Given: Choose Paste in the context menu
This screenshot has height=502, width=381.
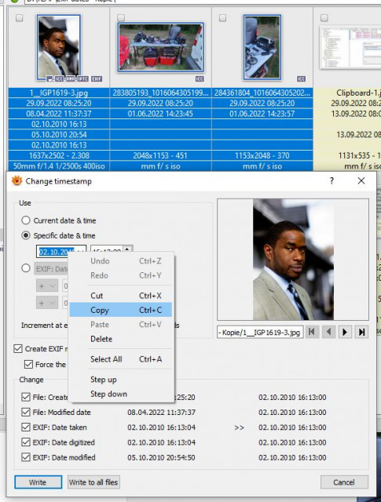Looking at the screenshot, I should coord(121,324).
